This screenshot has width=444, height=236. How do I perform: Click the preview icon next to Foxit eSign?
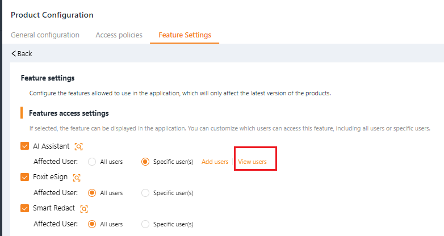pos(77,178)
